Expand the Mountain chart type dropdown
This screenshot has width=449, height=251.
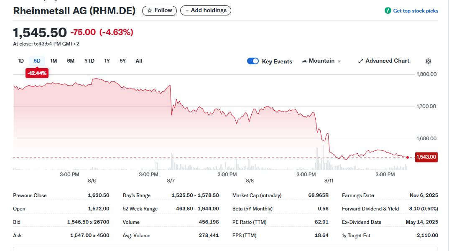[339, 61]
